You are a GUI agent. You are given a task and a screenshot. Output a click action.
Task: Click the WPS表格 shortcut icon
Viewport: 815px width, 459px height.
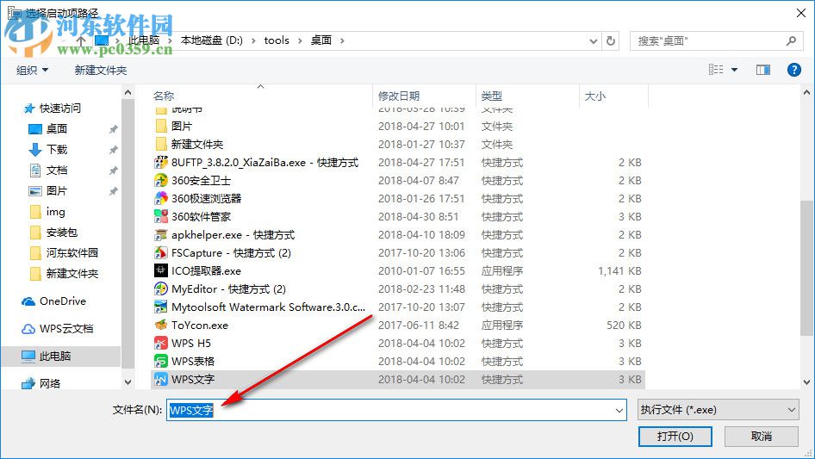tap(161, 362)
